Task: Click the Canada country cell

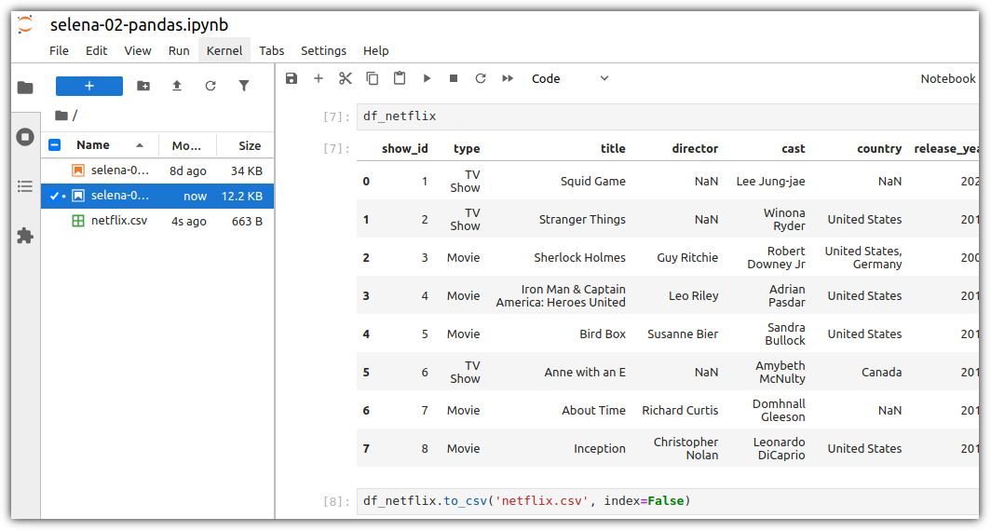Action: 882,373
